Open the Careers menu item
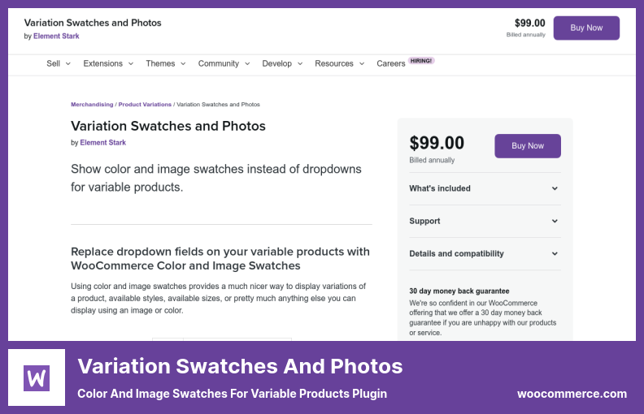Image resolution: width=644 pixels, height=414 pixels. click(x=390, y=63)
